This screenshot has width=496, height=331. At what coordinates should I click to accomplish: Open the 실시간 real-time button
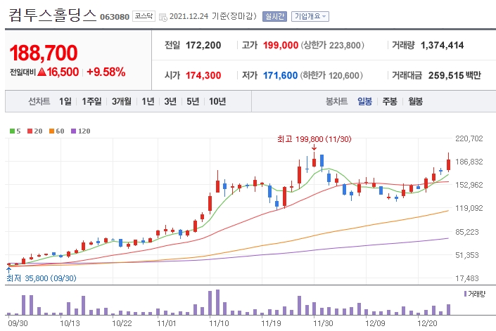pos(274,16)
